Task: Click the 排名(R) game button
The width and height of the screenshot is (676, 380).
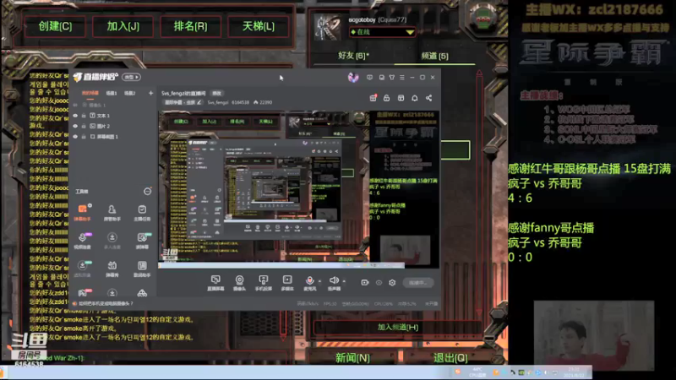Action: (191, 26)
